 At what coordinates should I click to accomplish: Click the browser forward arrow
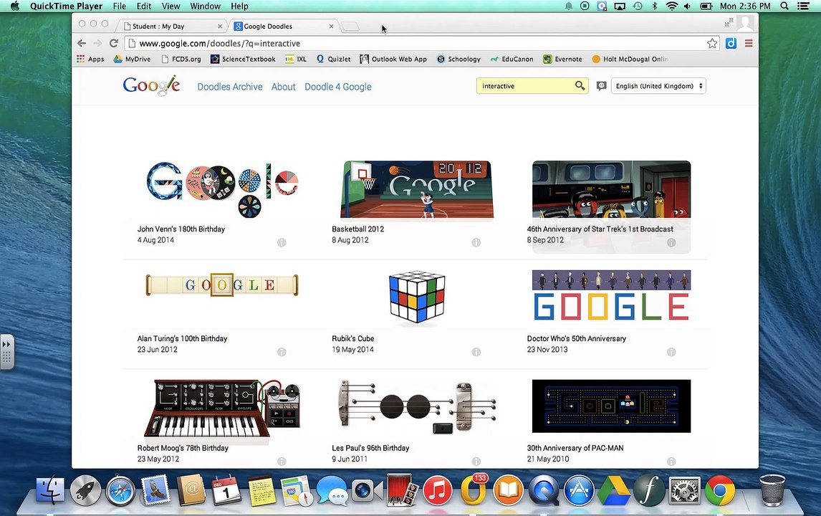(x=97, y=44)
